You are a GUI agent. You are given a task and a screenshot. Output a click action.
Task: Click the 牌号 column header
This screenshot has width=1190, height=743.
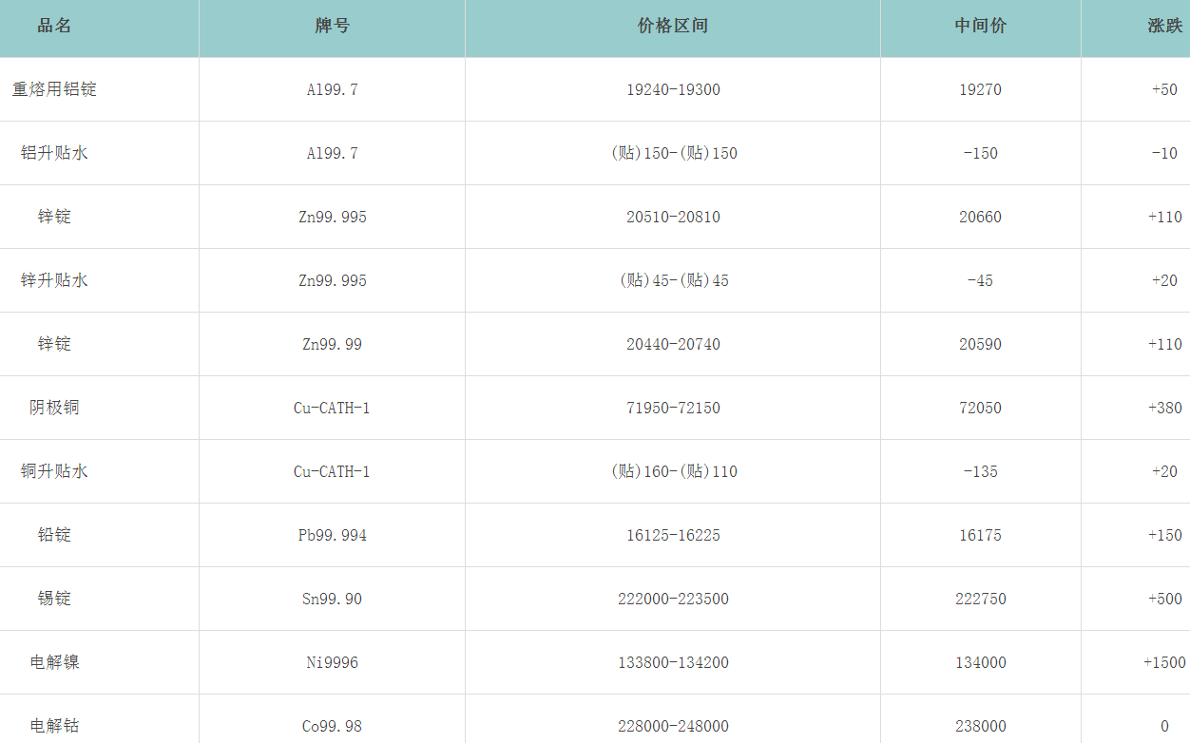(332, 27)
